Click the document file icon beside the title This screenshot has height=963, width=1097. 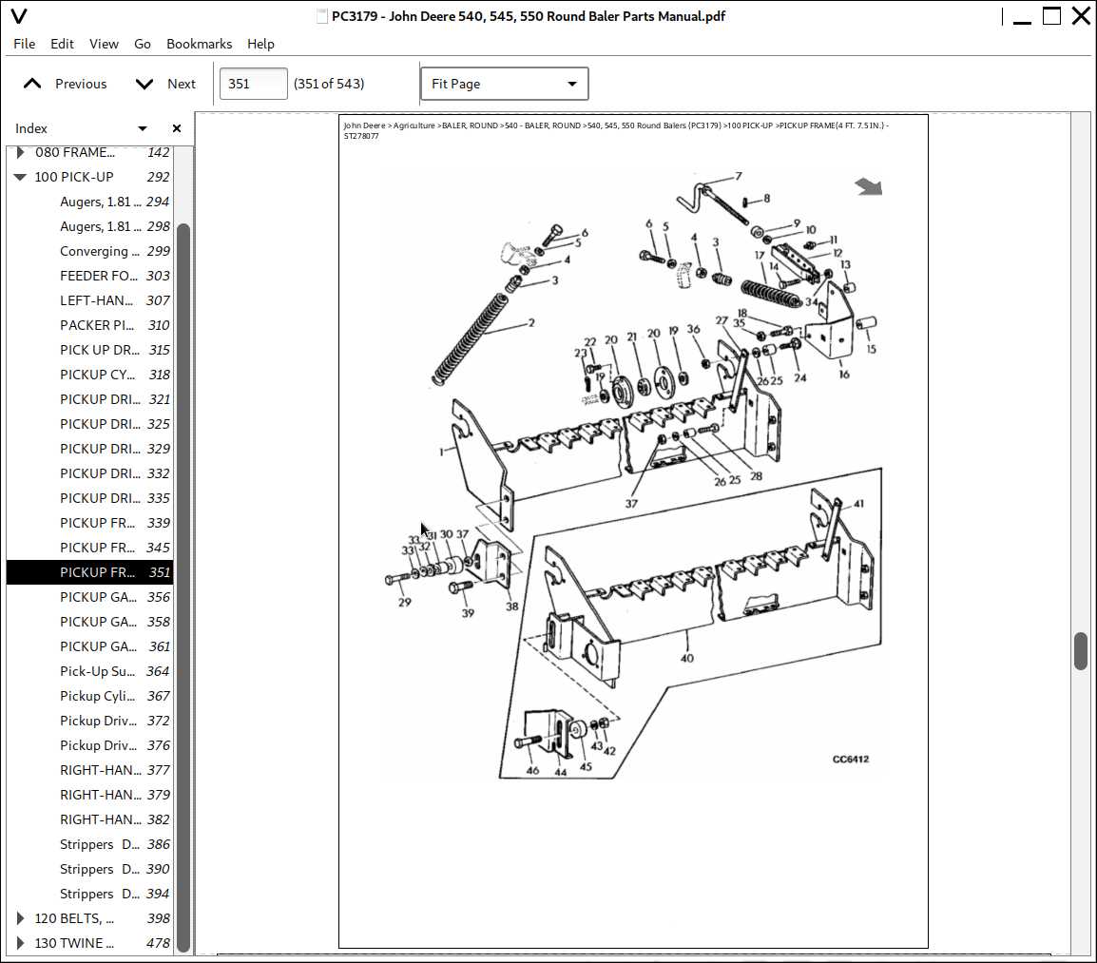click(322, 16)
